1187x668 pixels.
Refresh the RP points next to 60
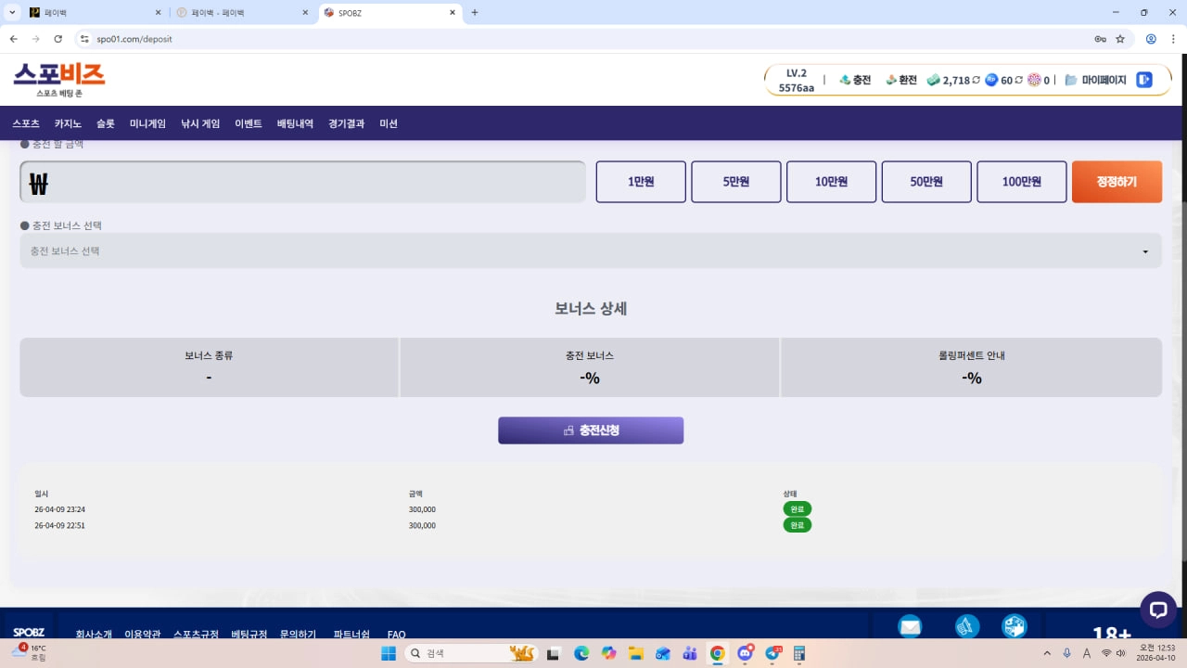tap(1019, 81)
